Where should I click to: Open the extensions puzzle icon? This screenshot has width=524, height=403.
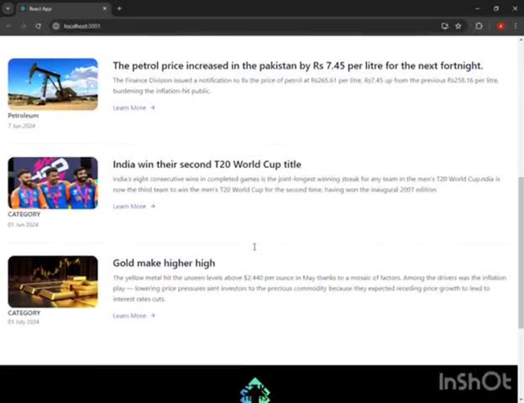pos(479,26)
